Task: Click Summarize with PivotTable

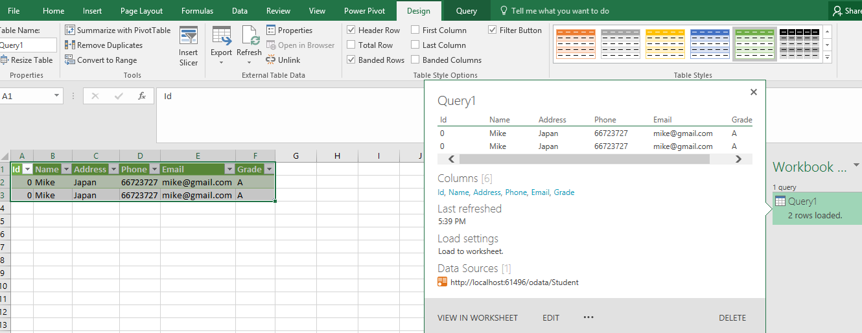Action: [x=117, y=30]
